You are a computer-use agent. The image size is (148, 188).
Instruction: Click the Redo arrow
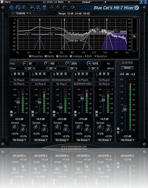56,2
